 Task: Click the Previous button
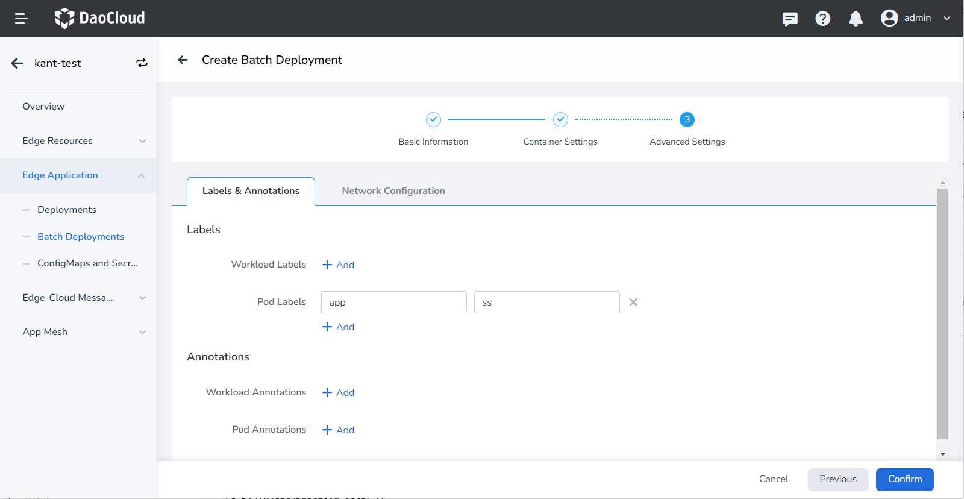click(837, 479)
